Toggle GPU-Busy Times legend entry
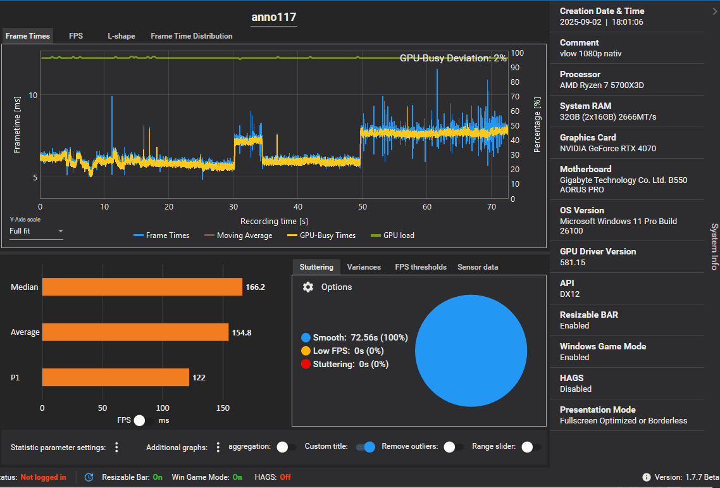This screenshot has height=488, width=720. point(321,235)
